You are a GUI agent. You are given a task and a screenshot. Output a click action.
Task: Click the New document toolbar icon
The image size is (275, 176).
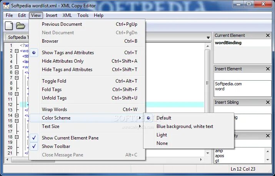click(x=9, y=26)
